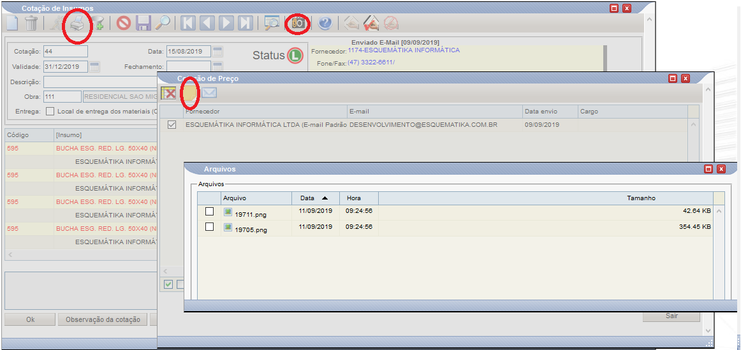Click the green L status indicator
Viewport: 741px width, 350px height.
(x=295, y=55)
